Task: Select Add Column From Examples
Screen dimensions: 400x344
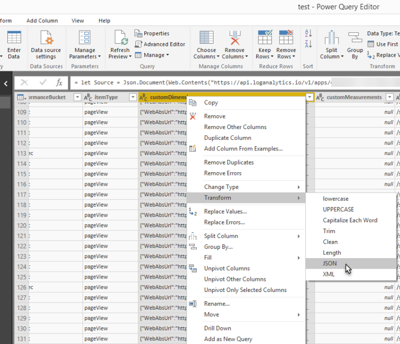Action: [246, 148]
